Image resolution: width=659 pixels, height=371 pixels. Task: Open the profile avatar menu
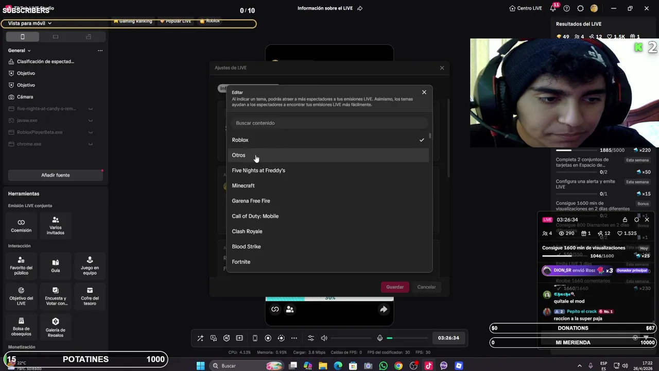pos(594,8)
